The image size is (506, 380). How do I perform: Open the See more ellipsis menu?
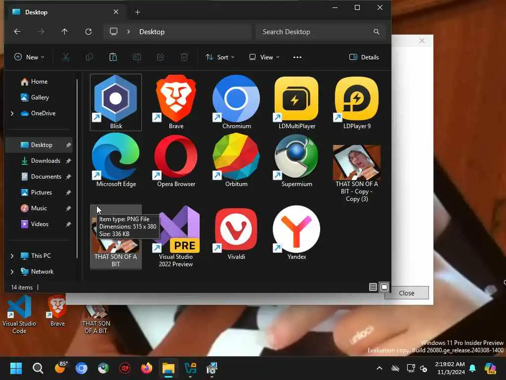(297, 57)
